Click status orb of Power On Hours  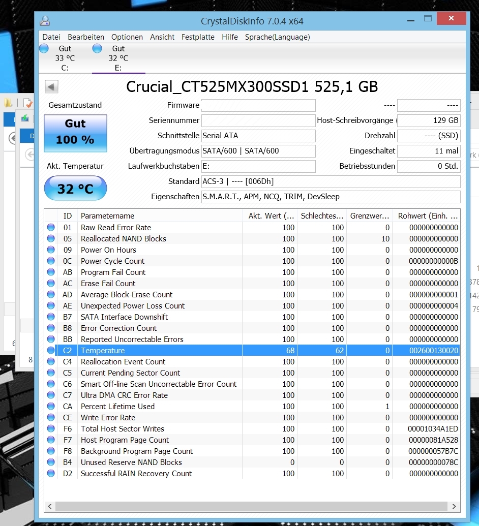(51, 250)
